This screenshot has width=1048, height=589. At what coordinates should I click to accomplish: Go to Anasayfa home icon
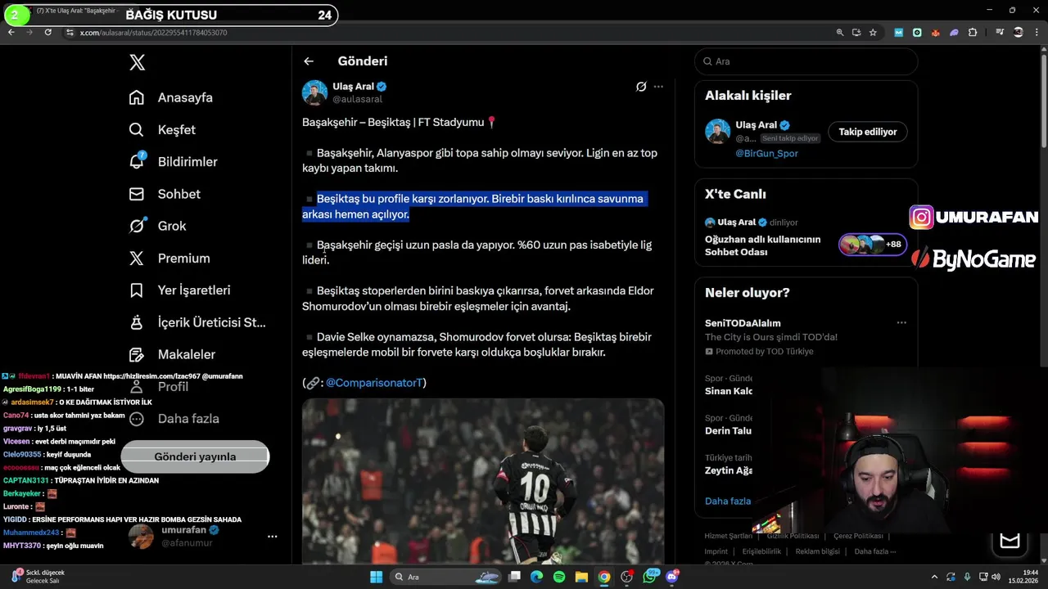coord(137,97)
